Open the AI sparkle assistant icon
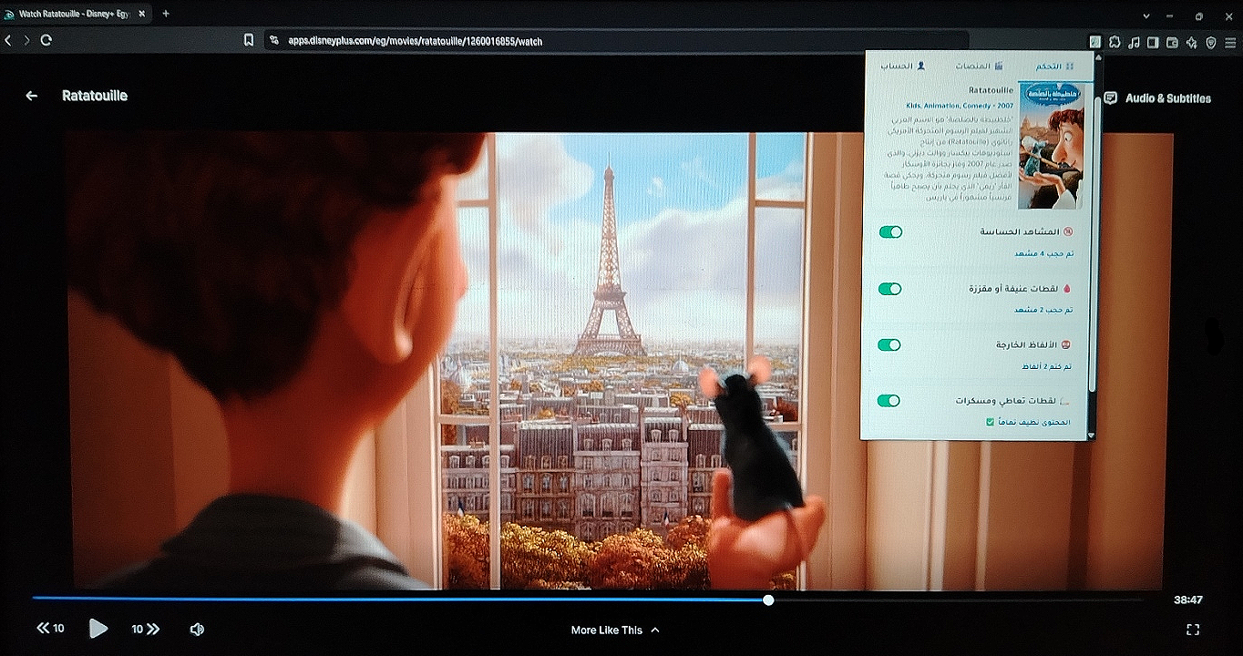 (1192, 42)
